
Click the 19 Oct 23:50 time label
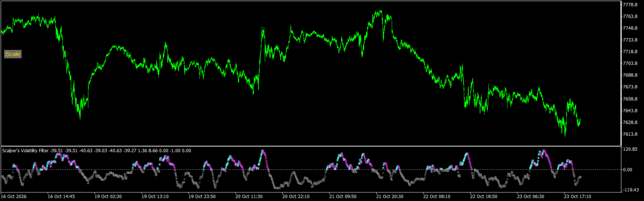203,197
